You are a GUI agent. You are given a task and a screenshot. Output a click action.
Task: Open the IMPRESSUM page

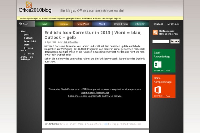(x=173, y=24)
